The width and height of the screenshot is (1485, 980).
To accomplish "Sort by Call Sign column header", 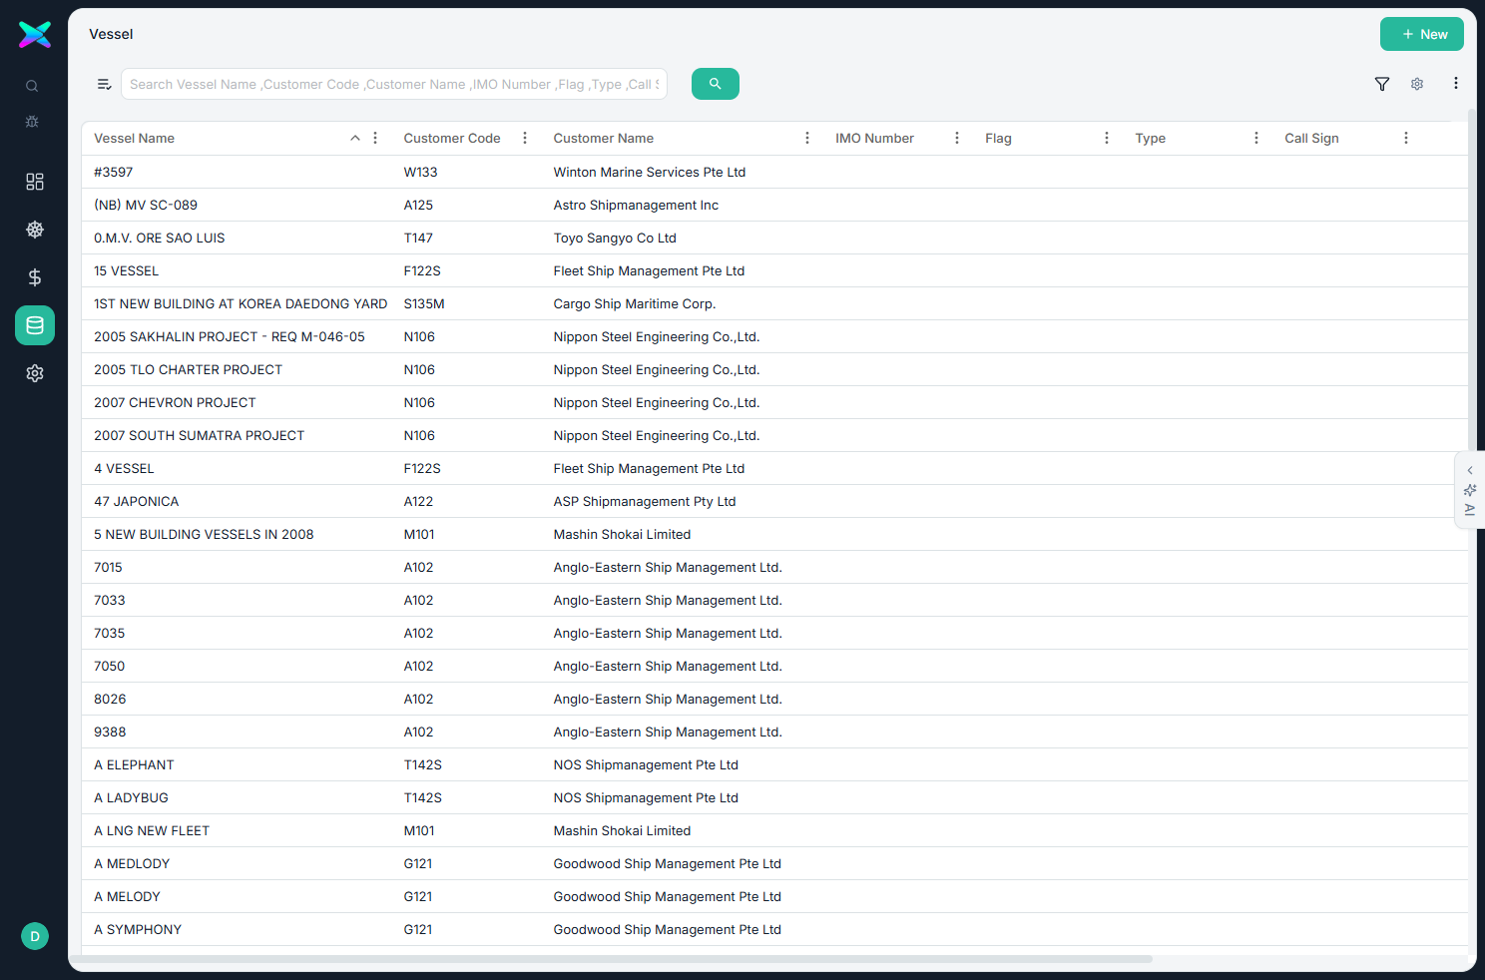I will [1311, 138].
